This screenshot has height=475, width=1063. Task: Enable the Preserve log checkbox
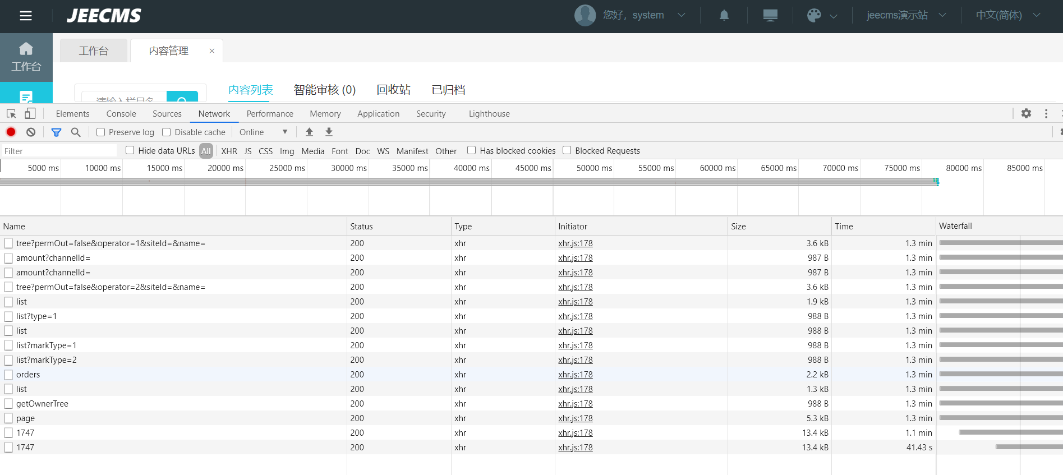coord(101,132)
